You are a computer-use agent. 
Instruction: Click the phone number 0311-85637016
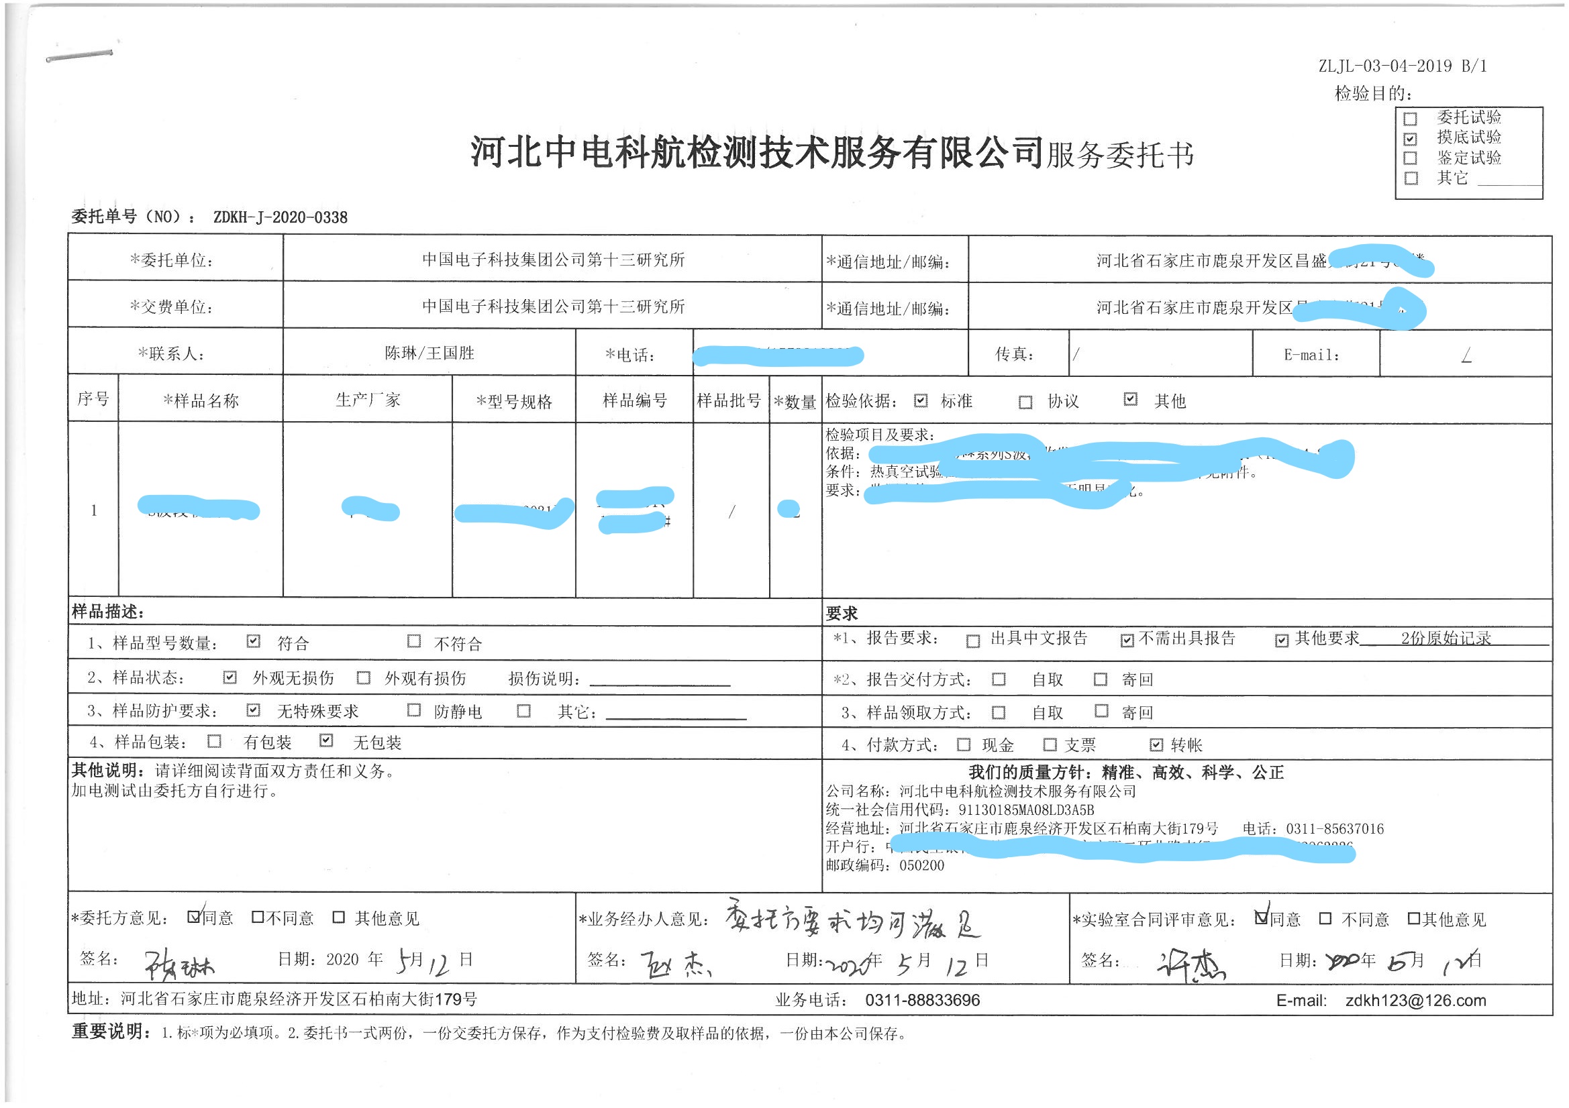coord(1335,829)
